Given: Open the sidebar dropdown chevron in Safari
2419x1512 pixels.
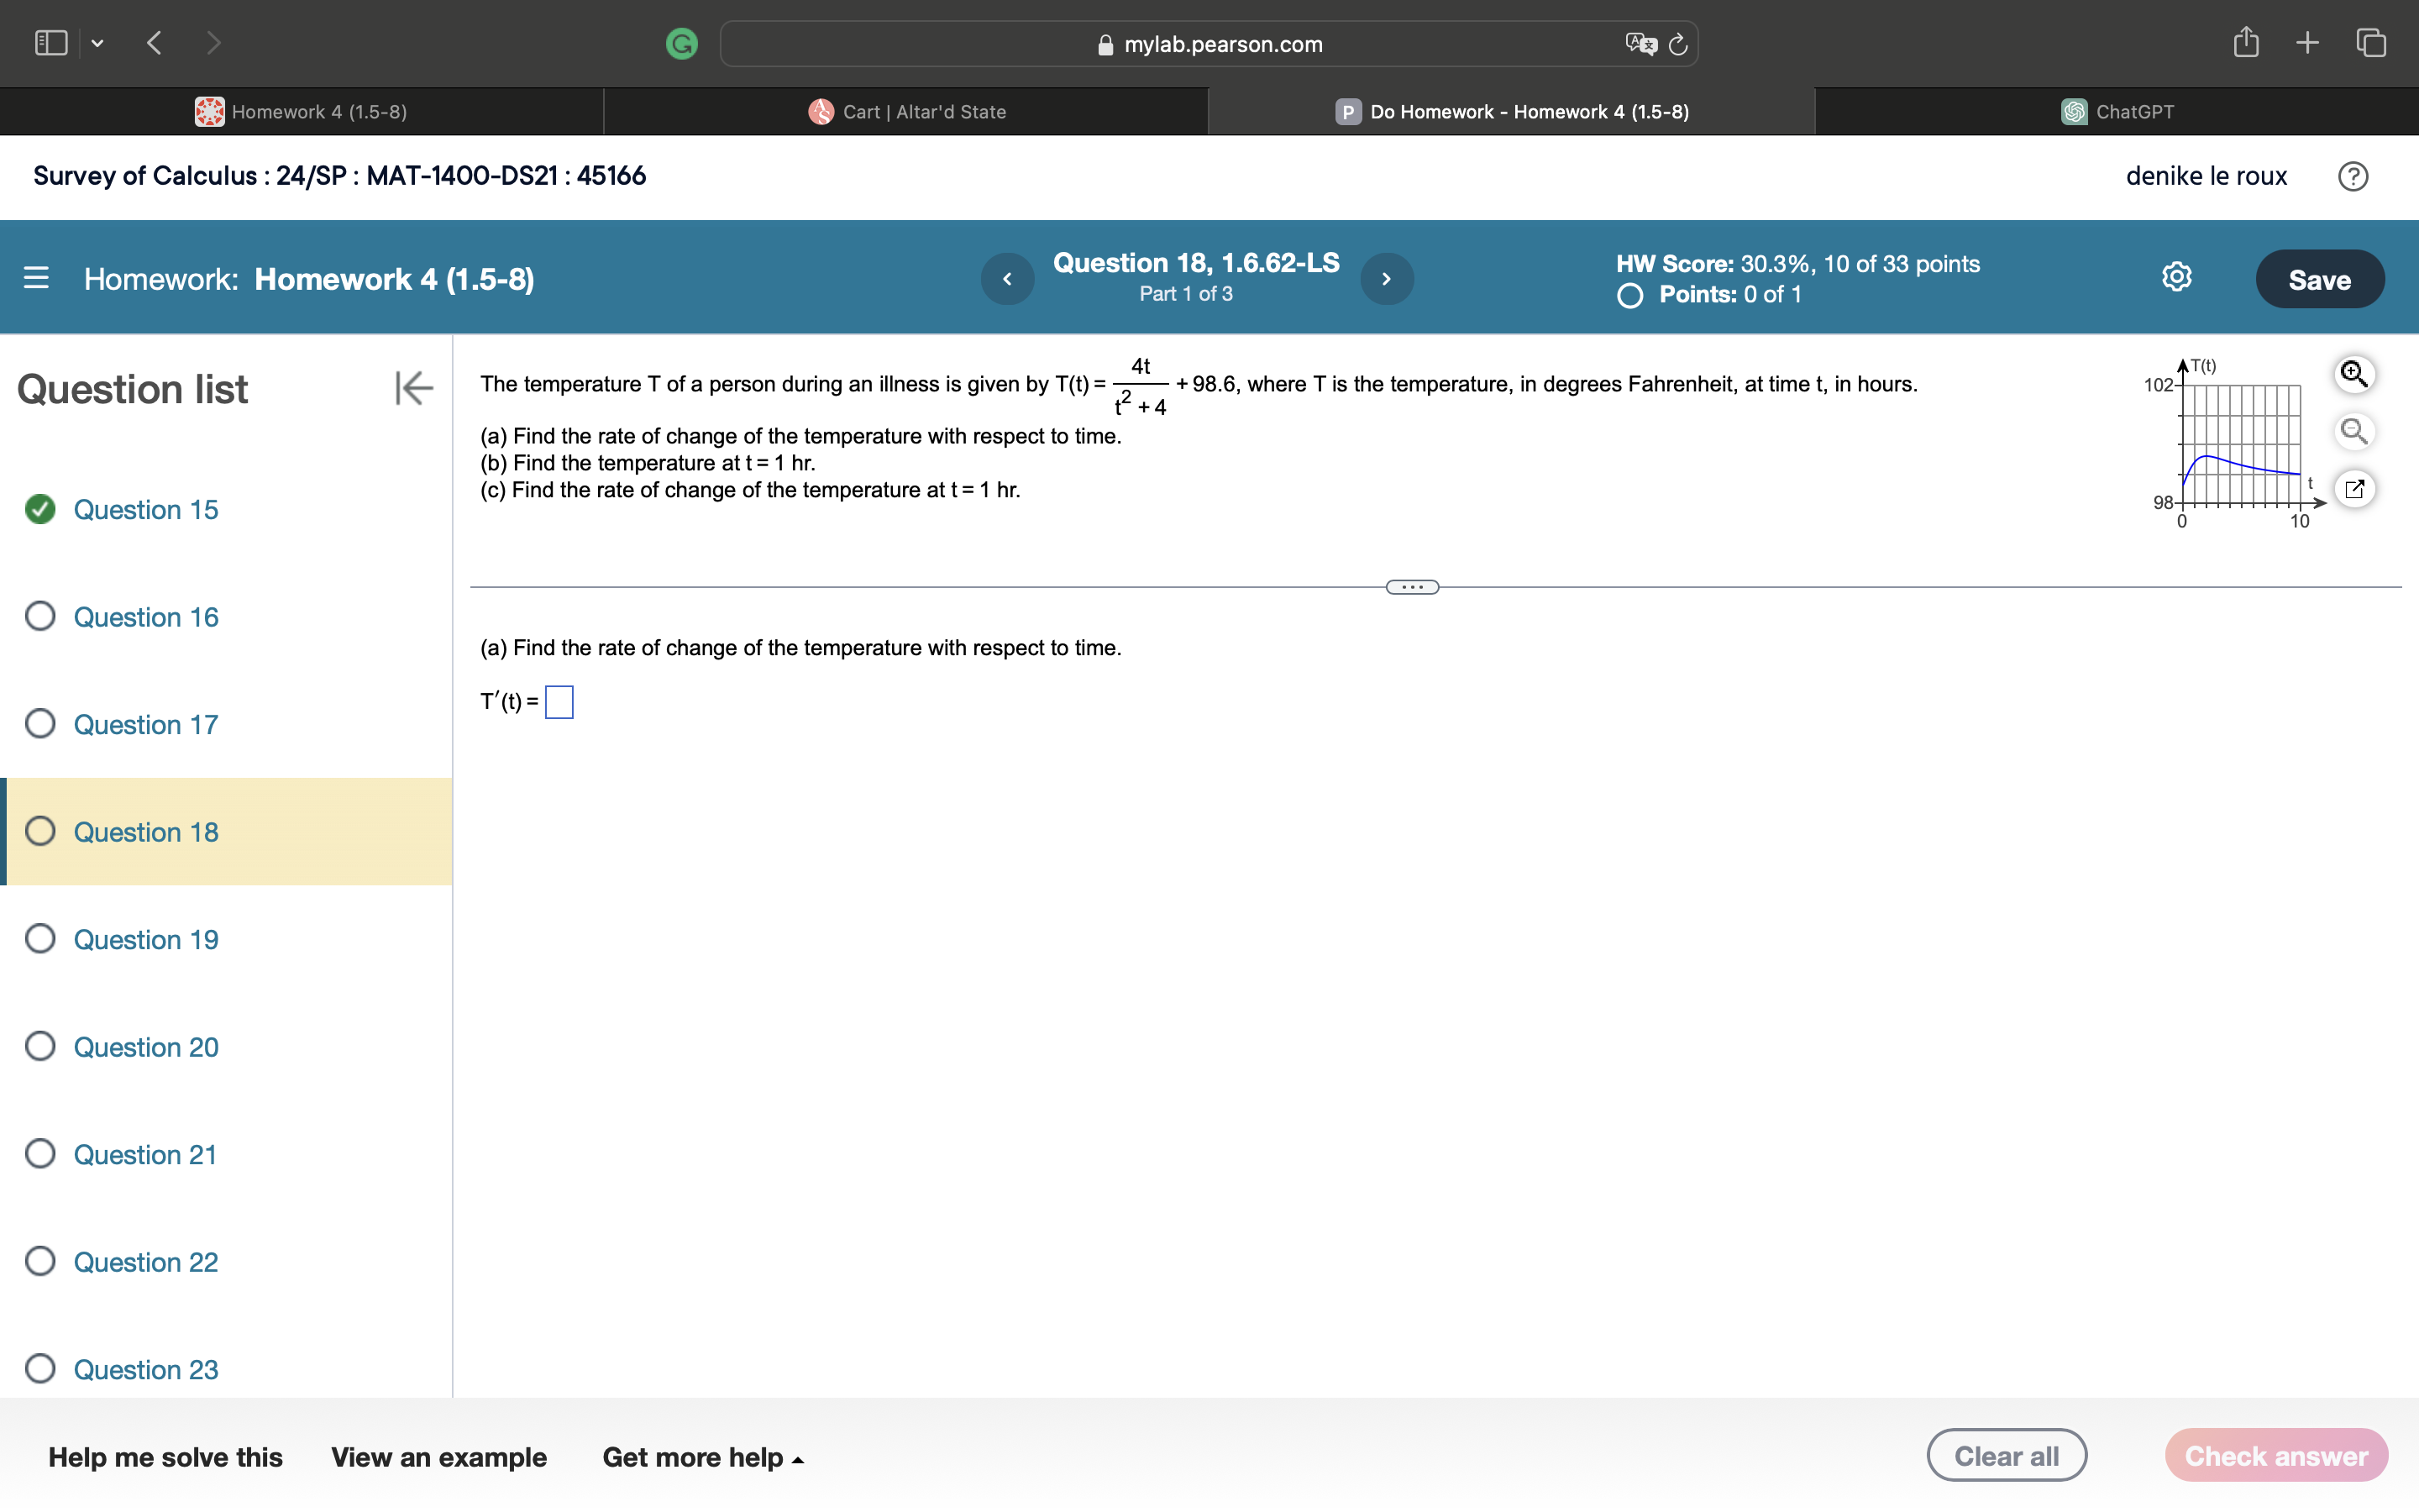Looking at the screenshot, I should (97, 43).
